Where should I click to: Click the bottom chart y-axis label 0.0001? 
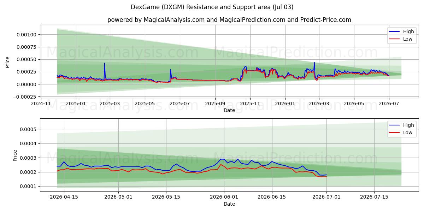(x=28, y=186)
